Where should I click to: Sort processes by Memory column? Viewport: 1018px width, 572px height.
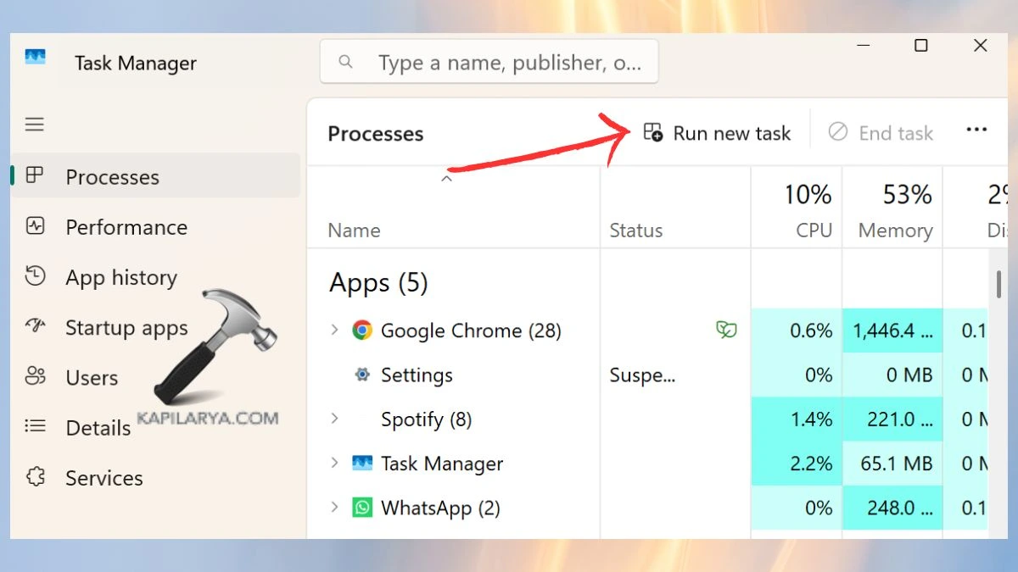894,230
